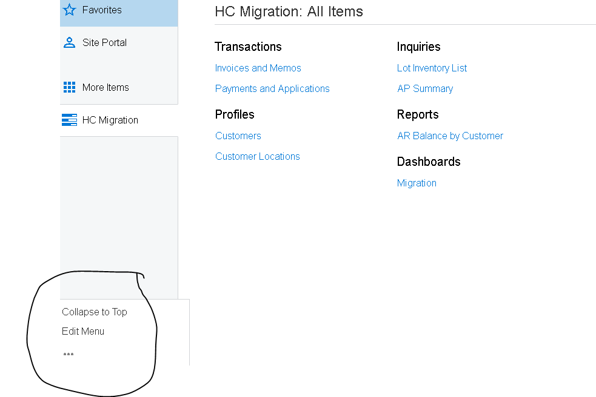Click the HC Migration workspace icon
The width and height of the screenshot is (596, 397).
[x=69, y=120]
